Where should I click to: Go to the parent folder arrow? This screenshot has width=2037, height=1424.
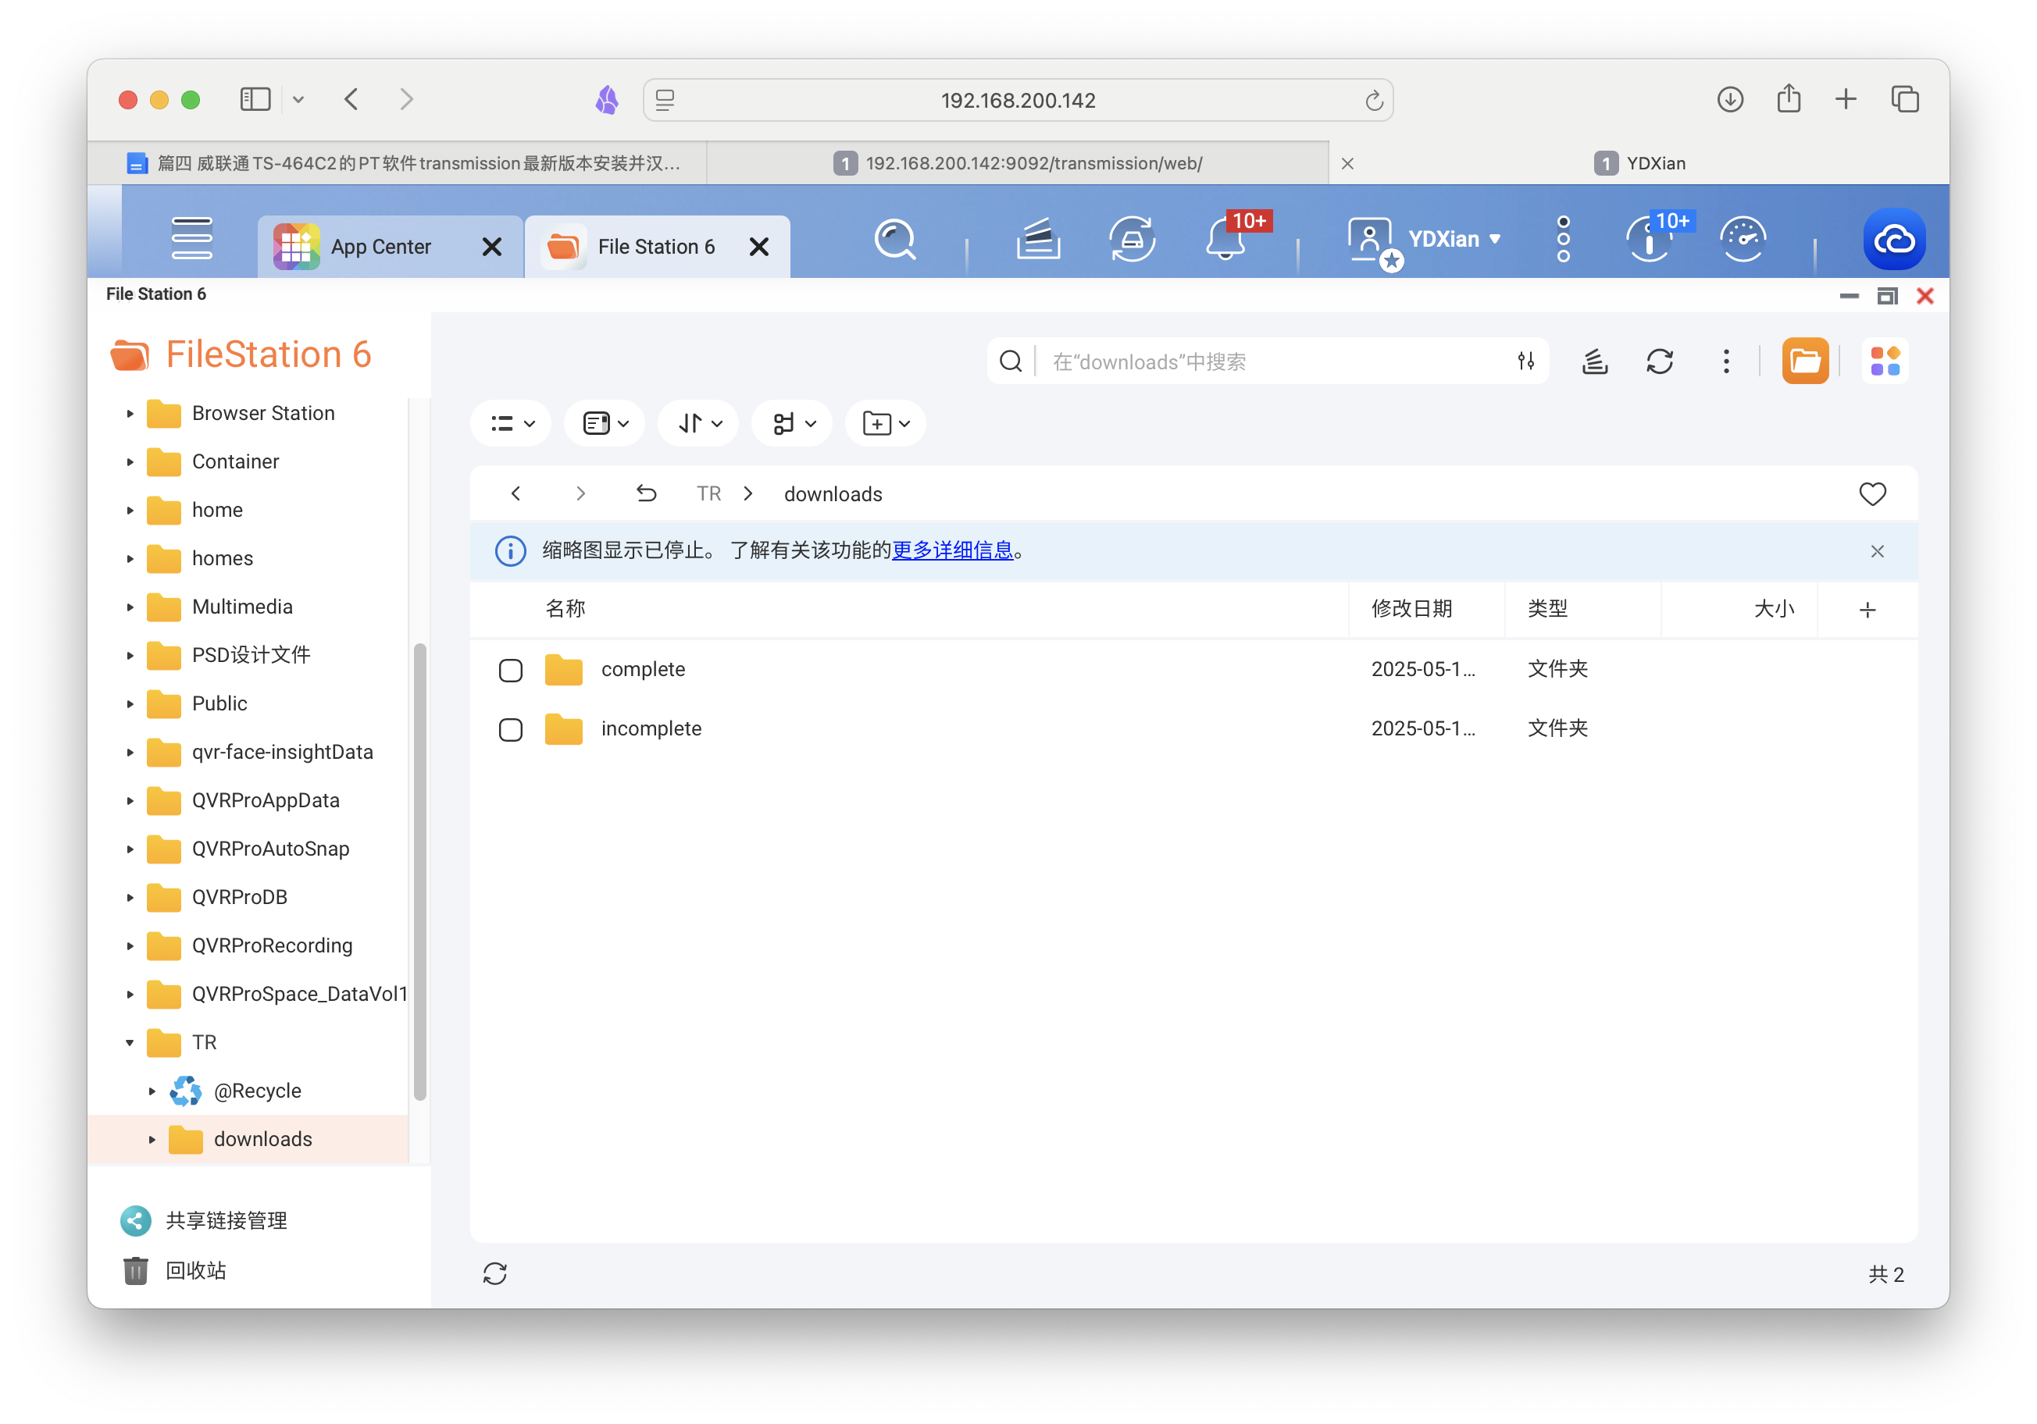coord(646,494)
